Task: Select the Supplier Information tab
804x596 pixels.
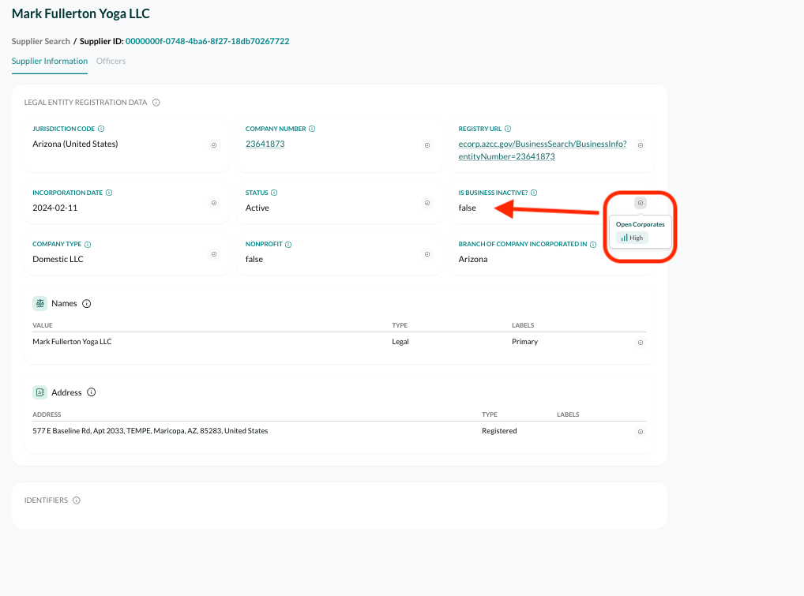Action: click(50, 61)
